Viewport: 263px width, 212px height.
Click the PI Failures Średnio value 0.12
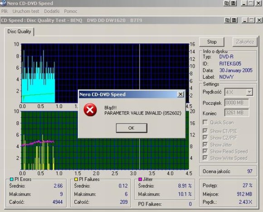[x=123, y=186]
